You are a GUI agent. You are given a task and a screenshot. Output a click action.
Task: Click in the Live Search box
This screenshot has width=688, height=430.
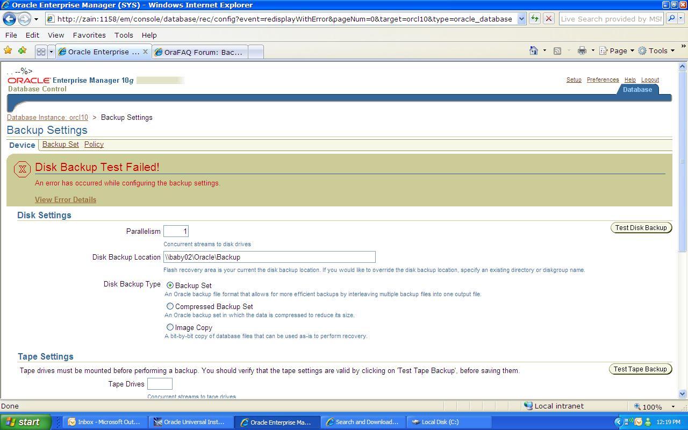[x=611, y=19]
